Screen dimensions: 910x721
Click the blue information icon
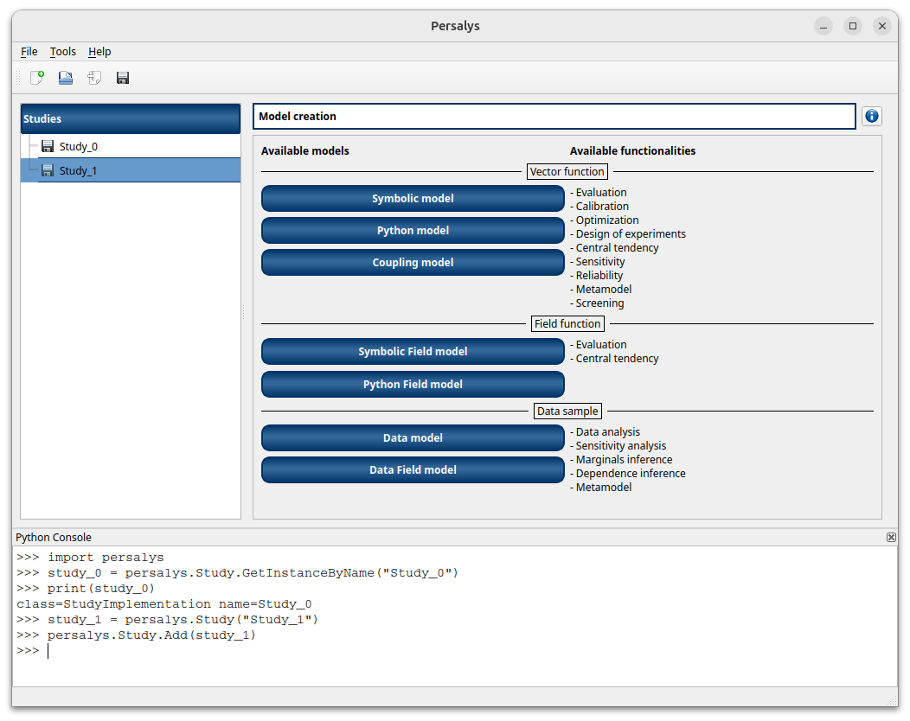[871, 116]
